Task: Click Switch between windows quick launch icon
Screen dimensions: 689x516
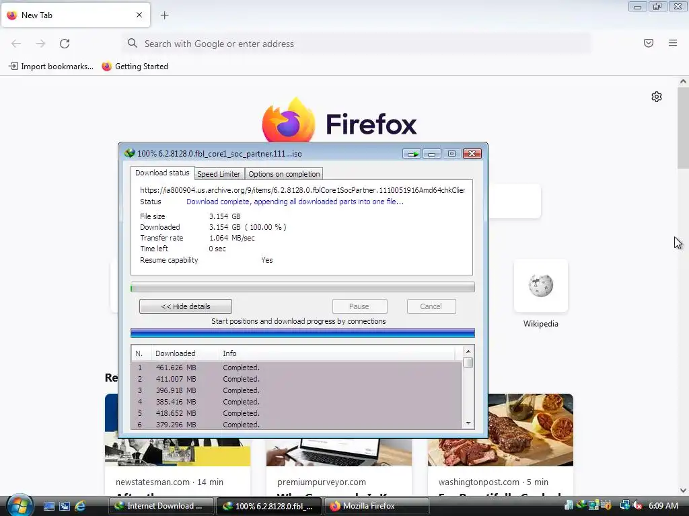Action: tap(65, 506)
